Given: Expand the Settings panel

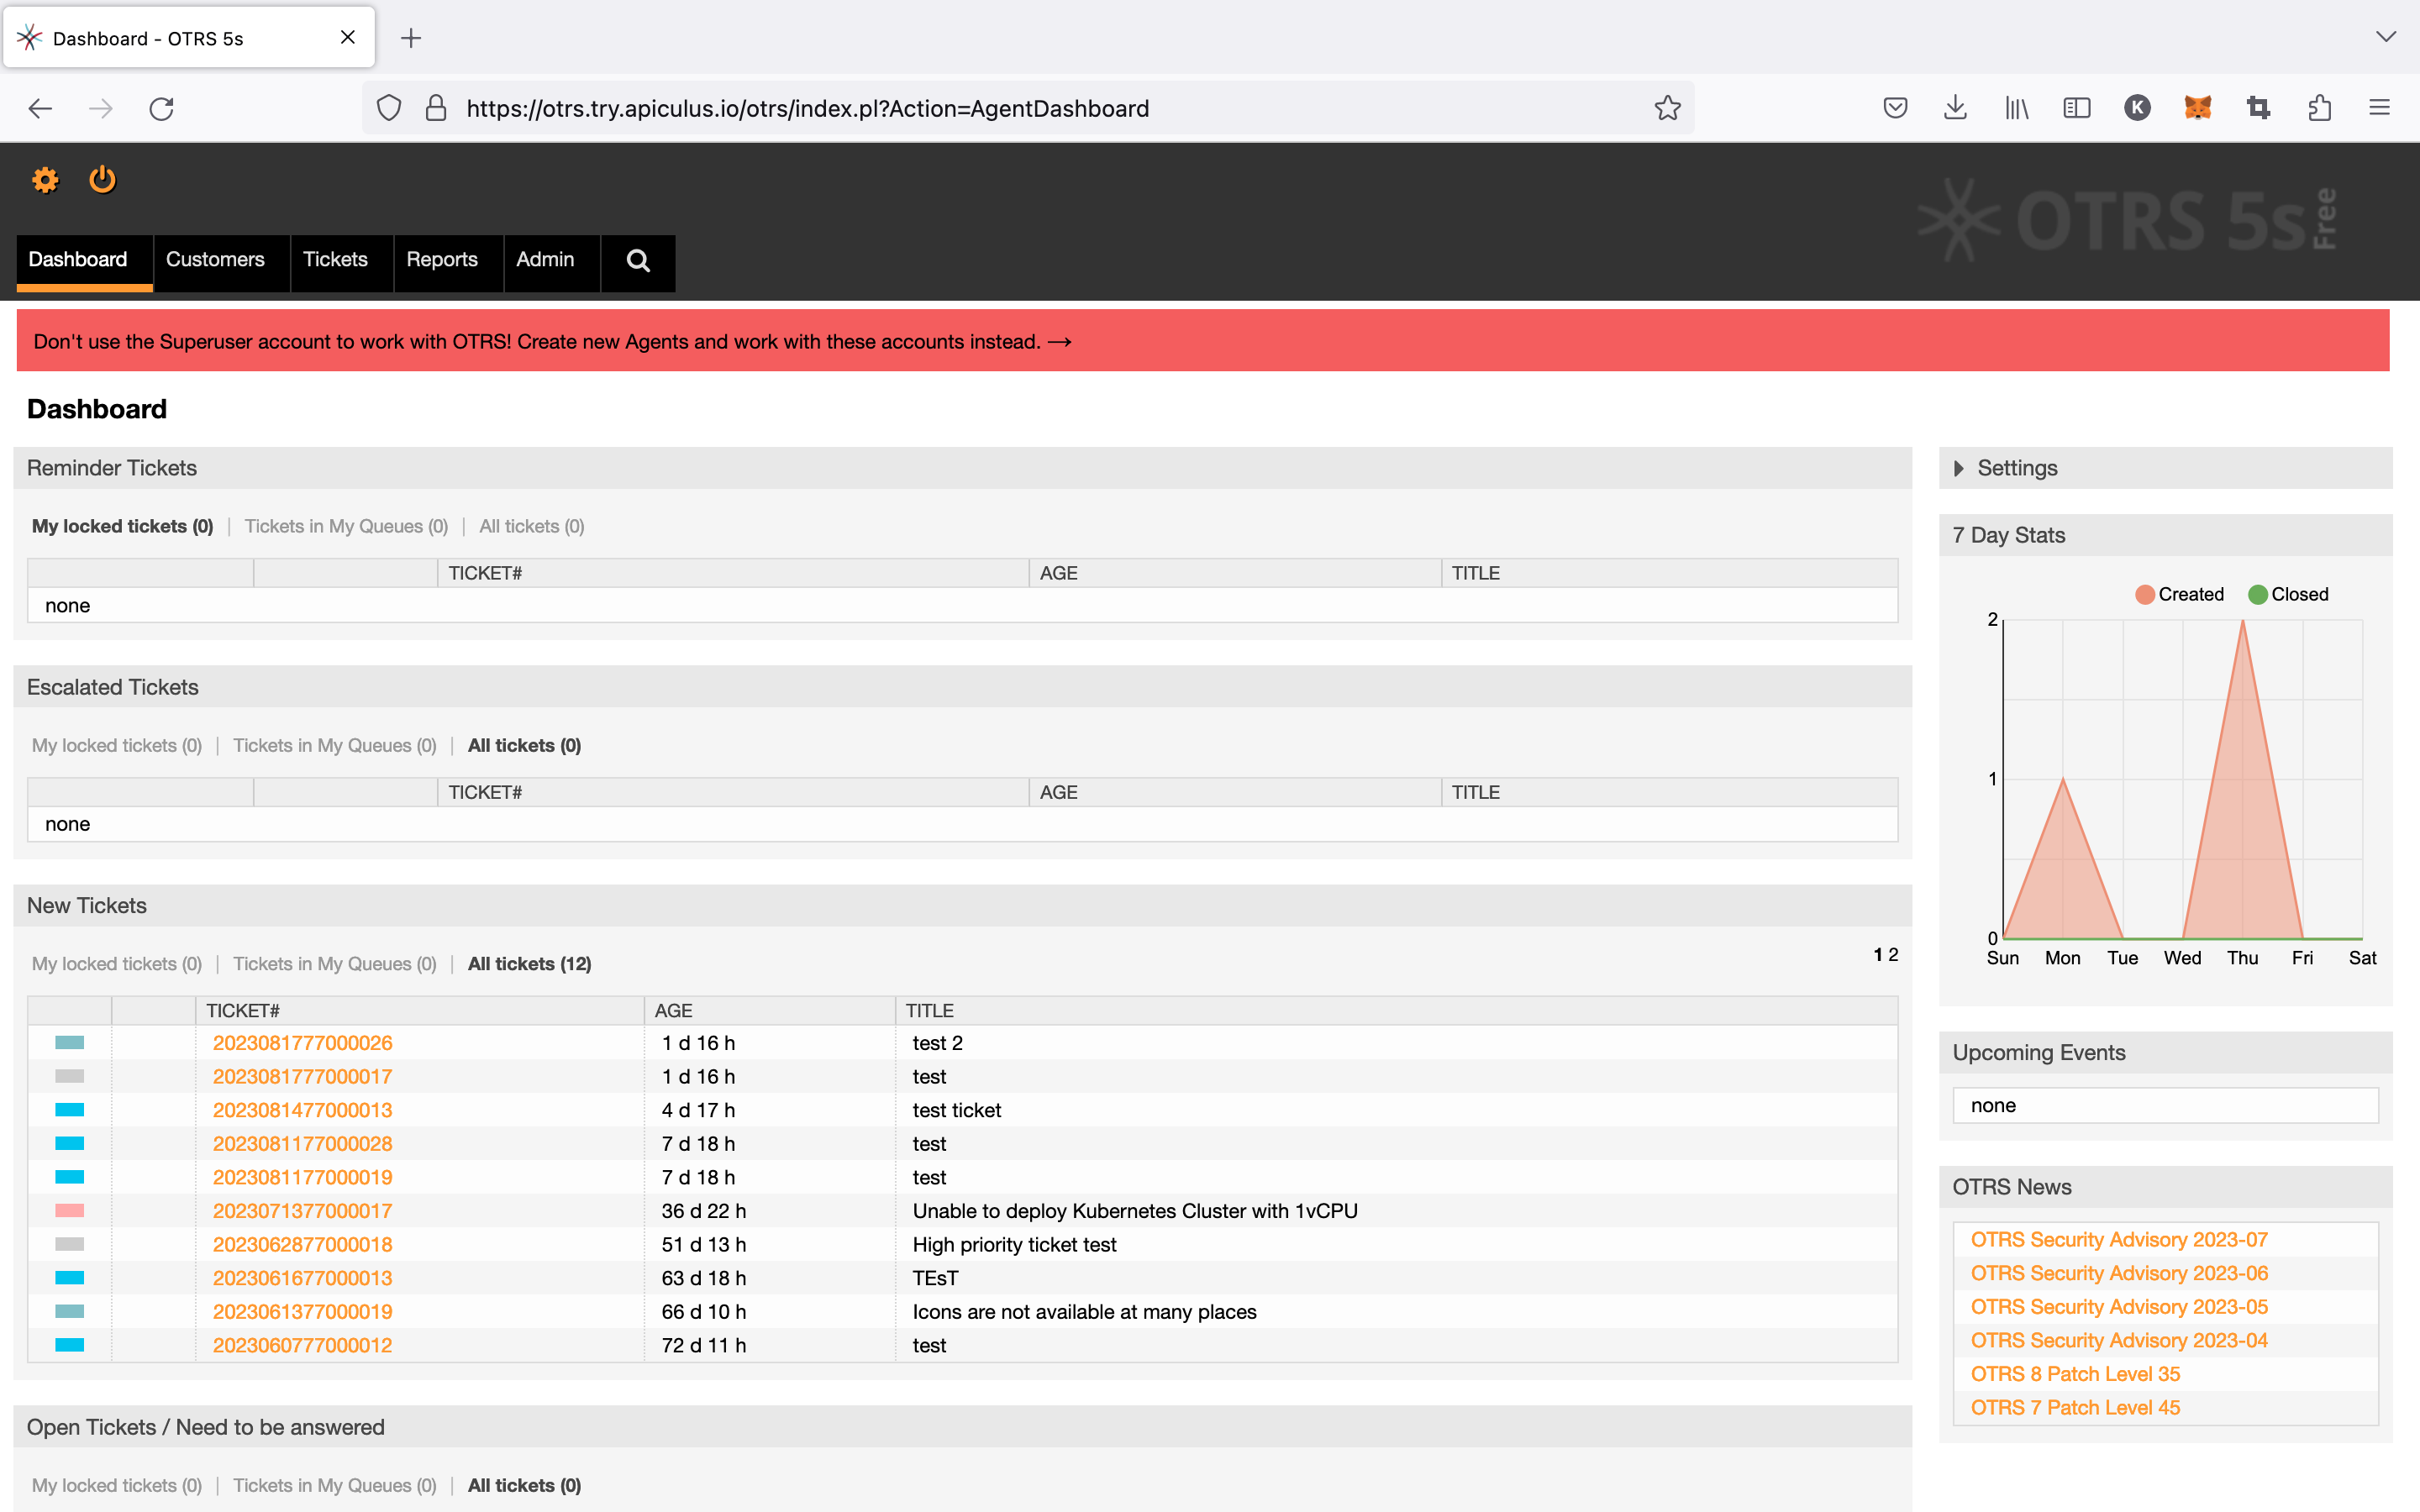Looking at the screenshot, I should point(2016,467).
